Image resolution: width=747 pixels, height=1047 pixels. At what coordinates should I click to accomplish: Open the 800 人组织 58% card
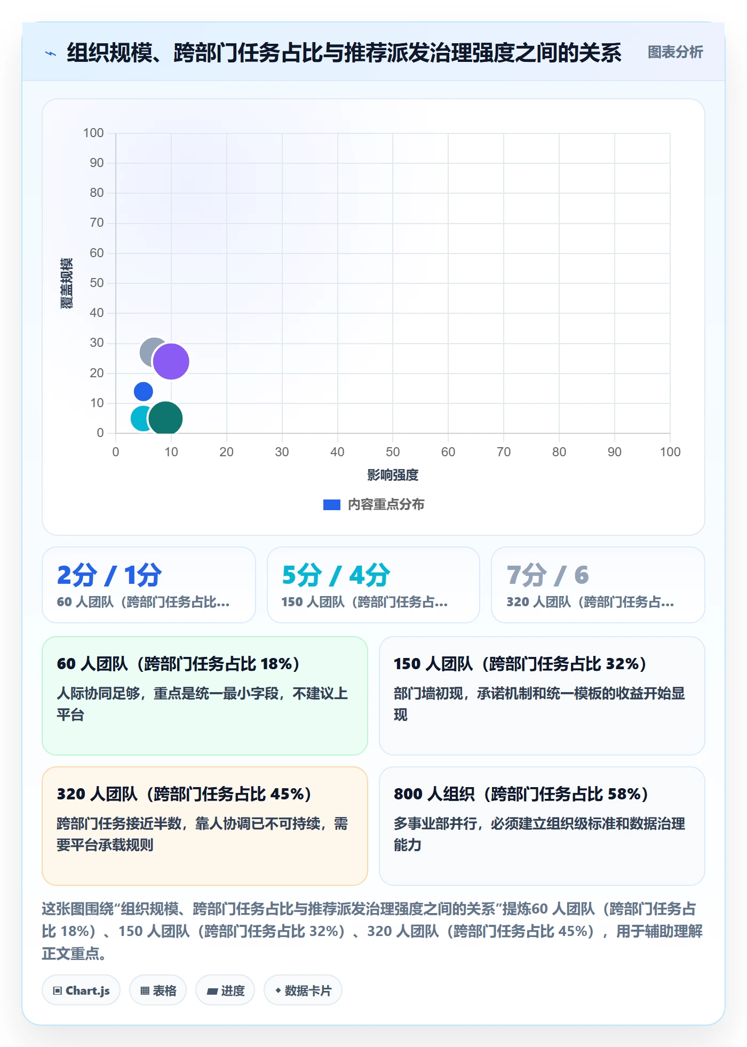coord(542,826)
